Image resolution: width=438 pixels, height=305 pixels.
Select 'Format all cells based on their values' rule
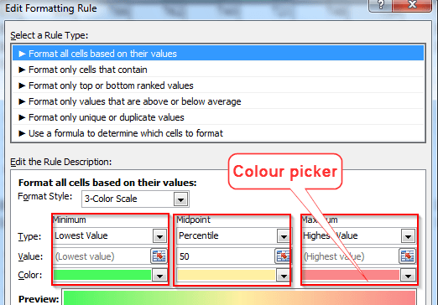(x=218, y=54)
